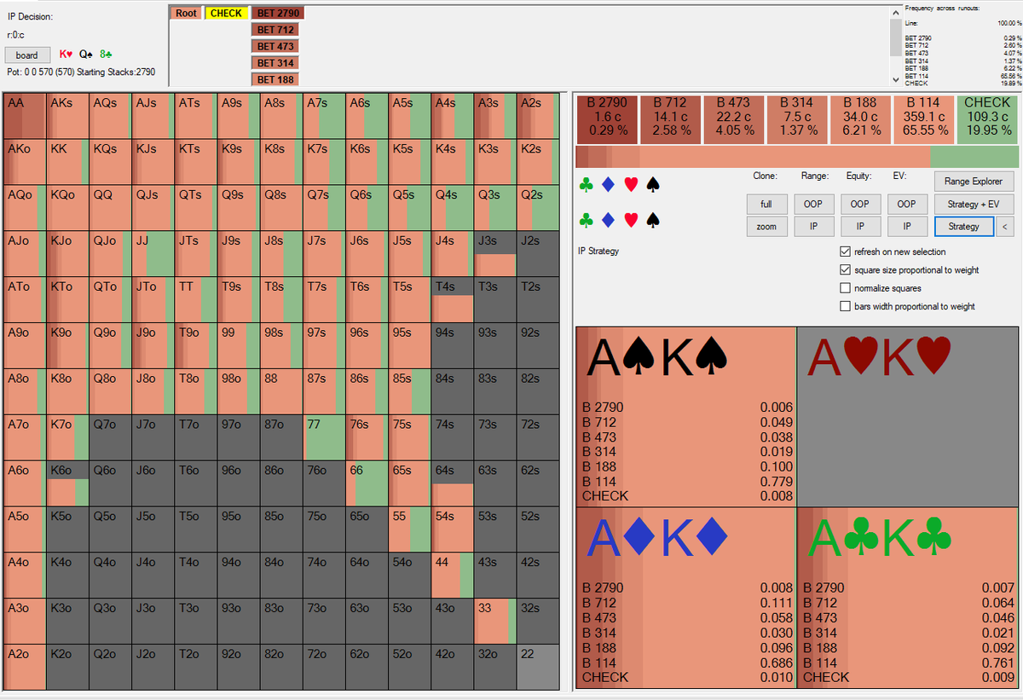Toggle square size proportional to weight

click(x=846, y=269)
